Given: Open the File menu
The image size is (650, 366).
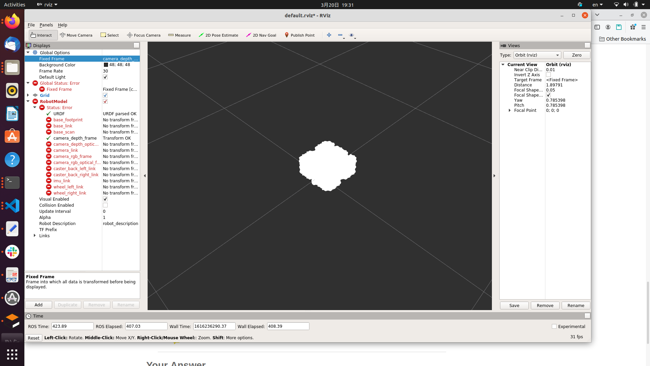Looking at the screenshot, I should click(31, 25).
